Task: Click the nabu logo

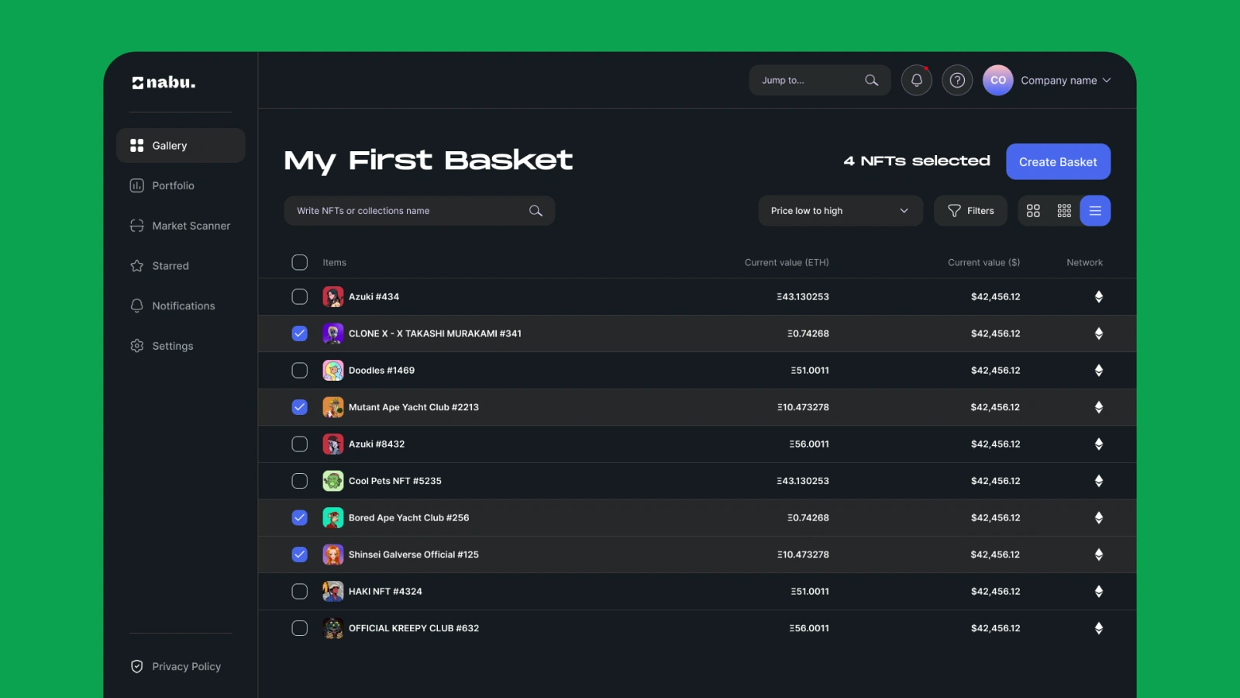Action: click(x=164, y=82)
